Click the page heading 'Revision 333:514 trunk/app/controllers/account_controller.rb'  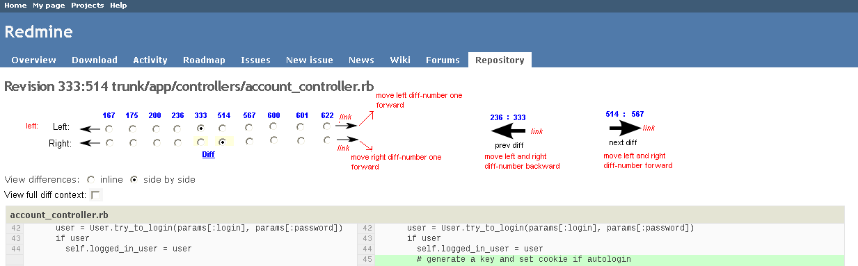[x=189, y=86]
